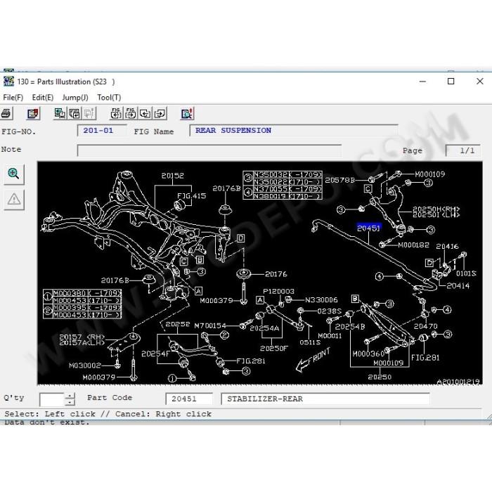The width and height of the screenshot is (492, 492).
Task: Click the Page field showing 1/1
Action: (x=462, y=150)
